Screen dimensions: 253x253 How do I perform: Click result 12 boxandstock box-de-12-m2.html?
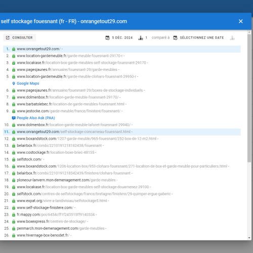[x=87, y=139]
